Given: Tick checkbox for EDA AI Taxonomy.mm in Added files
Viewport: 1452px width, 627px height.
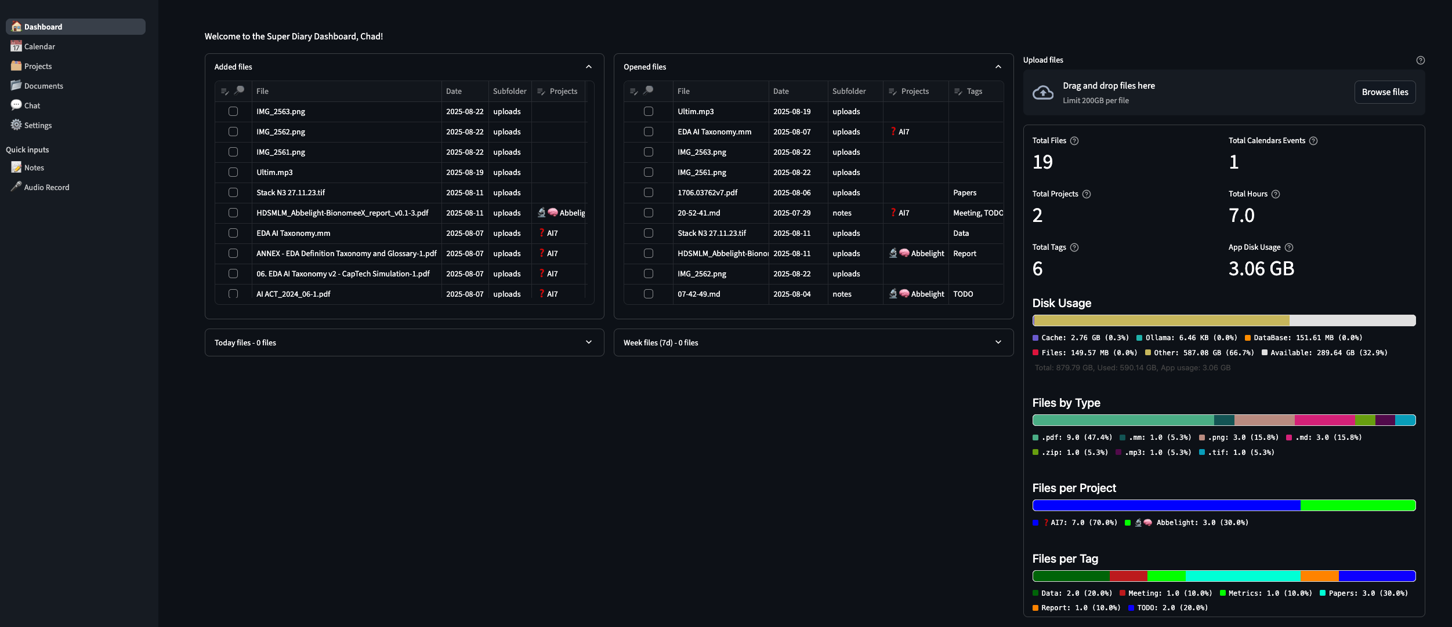Looking at the screenshot, I should pos(233,233).
